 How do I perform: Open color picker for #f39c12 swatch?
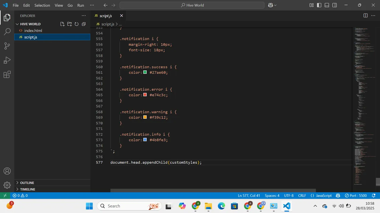[x=145, y=117]
